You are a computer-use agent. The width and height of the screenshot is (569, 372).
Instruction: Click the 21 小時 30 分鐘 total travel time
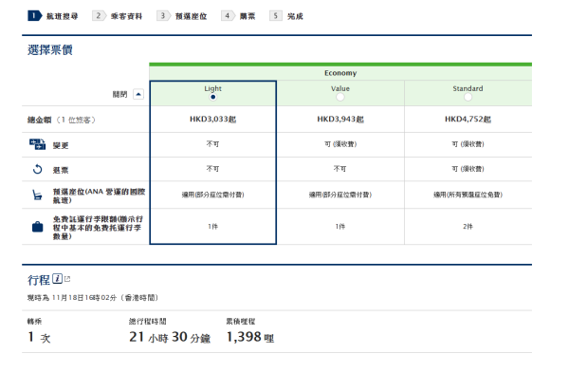coord(170,338)
